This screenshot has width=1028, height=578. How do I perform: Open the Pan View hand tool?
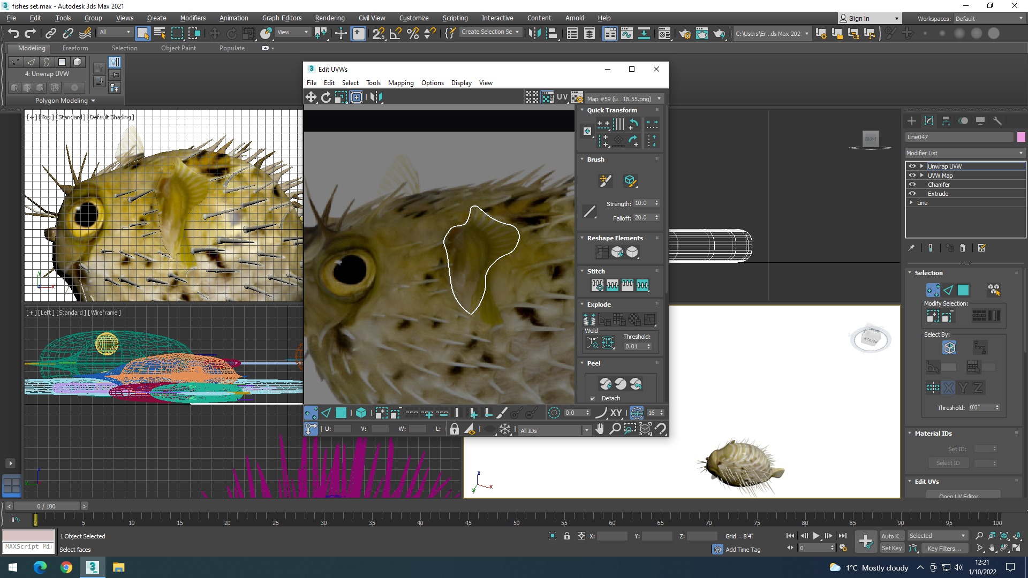[x=600, y=429]
